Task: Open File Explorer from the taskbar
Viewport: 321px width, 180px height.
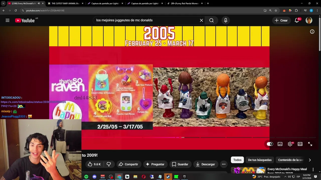Action: (x=135, y=177)
